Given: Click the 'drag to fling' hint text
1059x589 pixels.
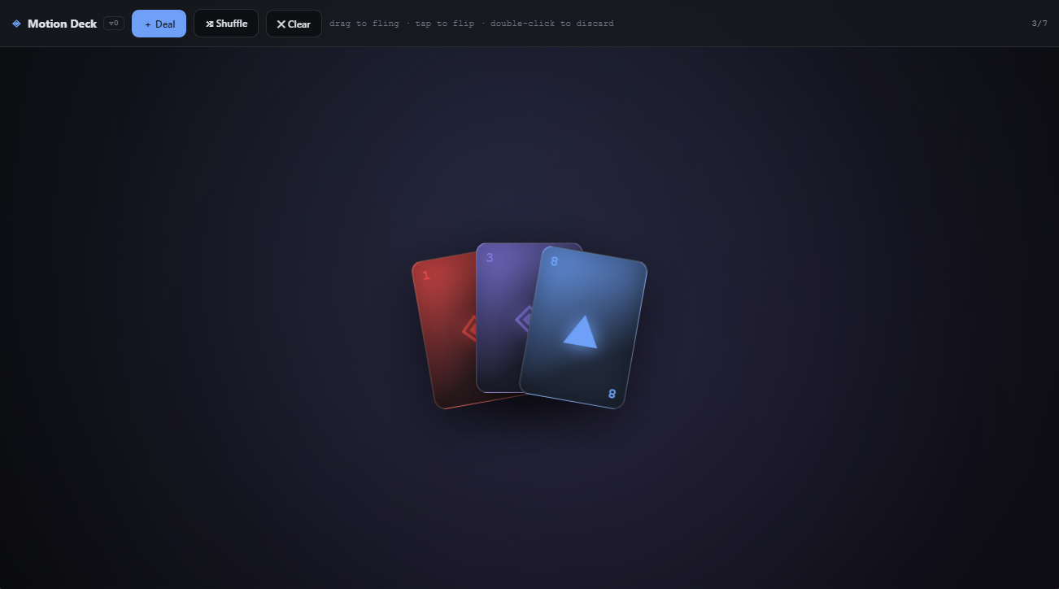Looking at the screenshot, I should click(364, 24).
